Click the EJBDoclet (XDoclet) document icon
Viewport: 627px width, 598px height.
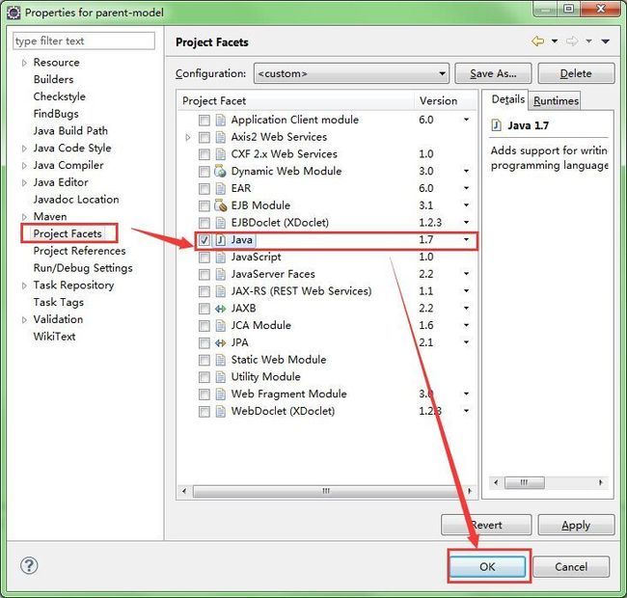(x=220, y=223)
